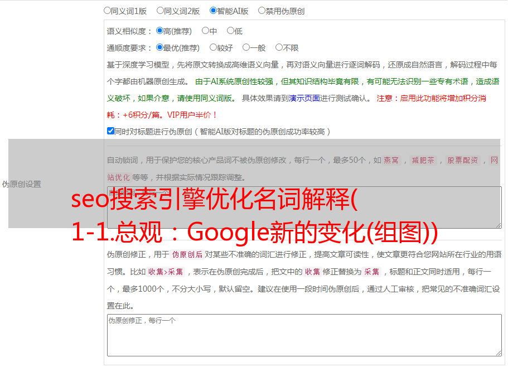Set 通顺度要求 to 不限
Image resolution: width=508 pixels, height=367 pixels.
pyautogui.click(x=279, y=47)
